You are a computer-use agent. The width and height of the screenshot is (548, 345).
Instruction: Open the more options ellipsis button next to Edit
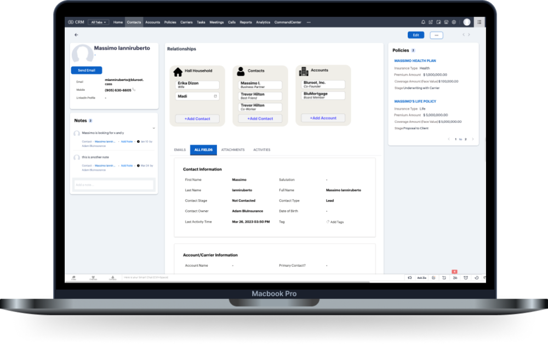tap(436, 35)
